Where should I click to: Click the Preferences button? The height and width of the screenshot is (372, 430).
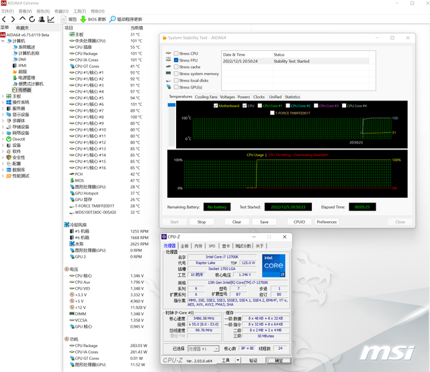click(x=327, y=222)
